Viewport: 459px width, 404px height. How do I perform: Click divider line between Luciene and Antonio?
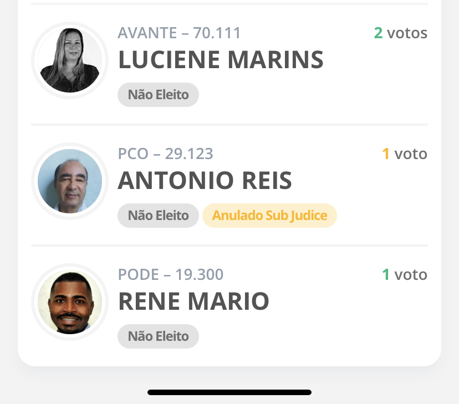229,125
